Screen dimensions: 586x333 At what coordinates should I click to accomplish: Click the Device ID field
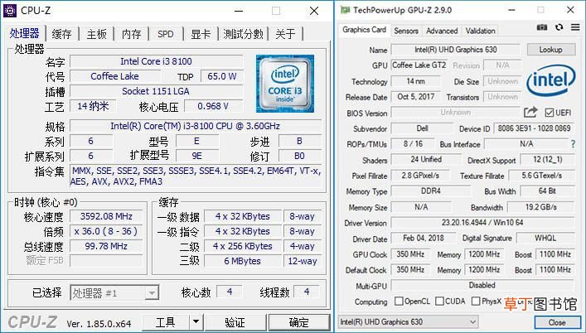534,128
